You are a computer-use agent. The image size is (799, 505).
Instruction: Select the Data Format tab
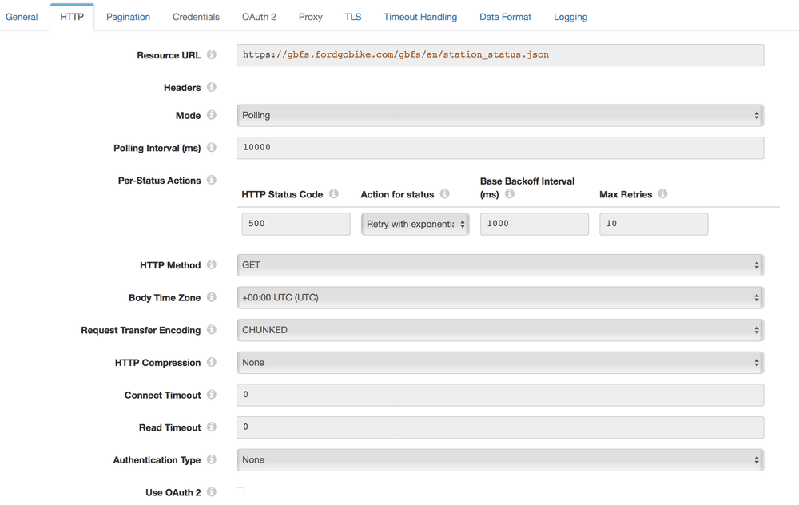(505, 16)
